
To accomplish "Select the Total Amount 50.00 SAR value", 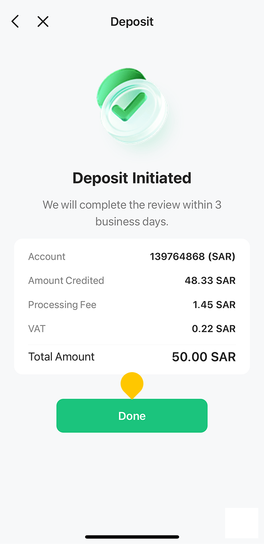I will coord(204,357).
